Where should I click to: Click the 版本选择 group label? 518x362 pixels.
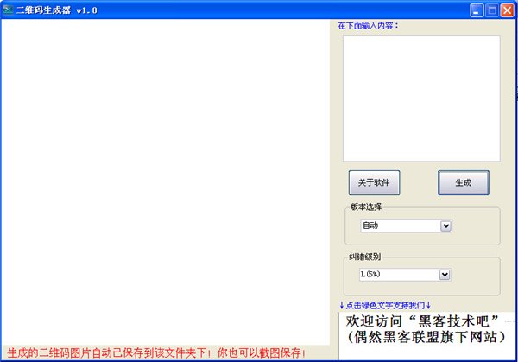(x=366, y=207)
